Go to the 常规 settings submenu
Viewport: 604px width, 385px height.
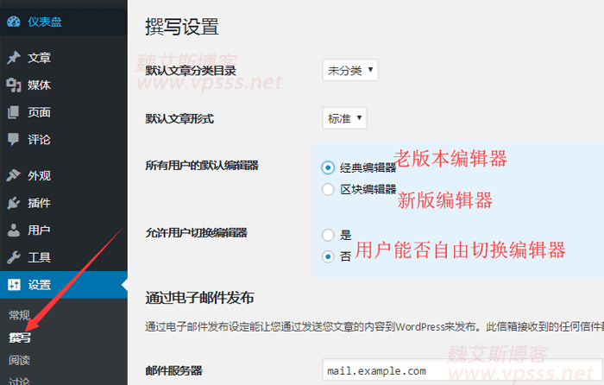tap(19, 315)
